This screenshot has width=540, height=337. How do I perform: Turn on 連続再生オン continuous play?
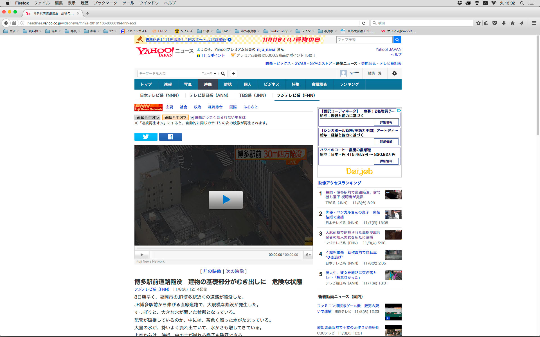click(x=148, y=117)
